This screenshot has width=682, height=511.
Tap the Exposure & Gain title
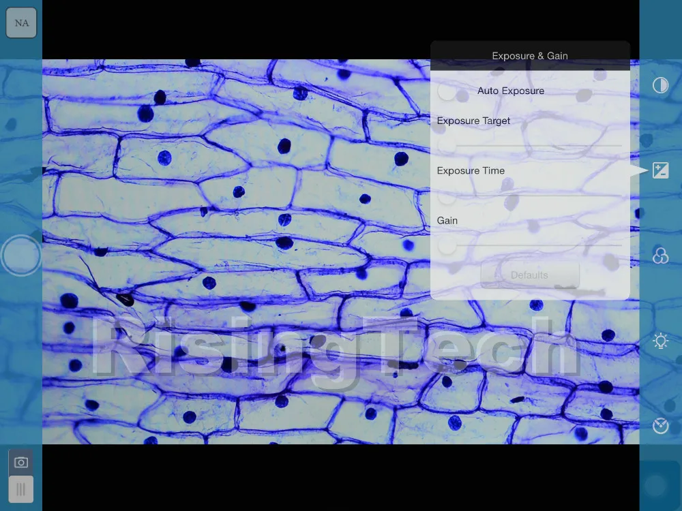tap(530, 56)
